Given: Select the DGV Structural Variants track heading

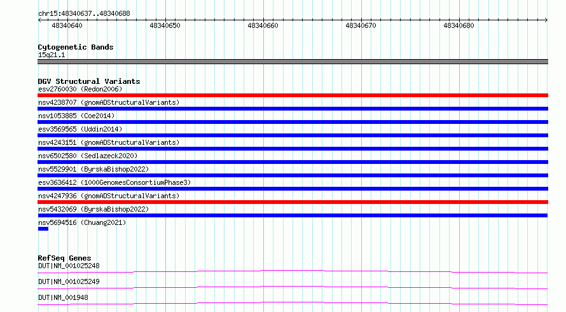Looking at the screenshot, I should 89,81.
